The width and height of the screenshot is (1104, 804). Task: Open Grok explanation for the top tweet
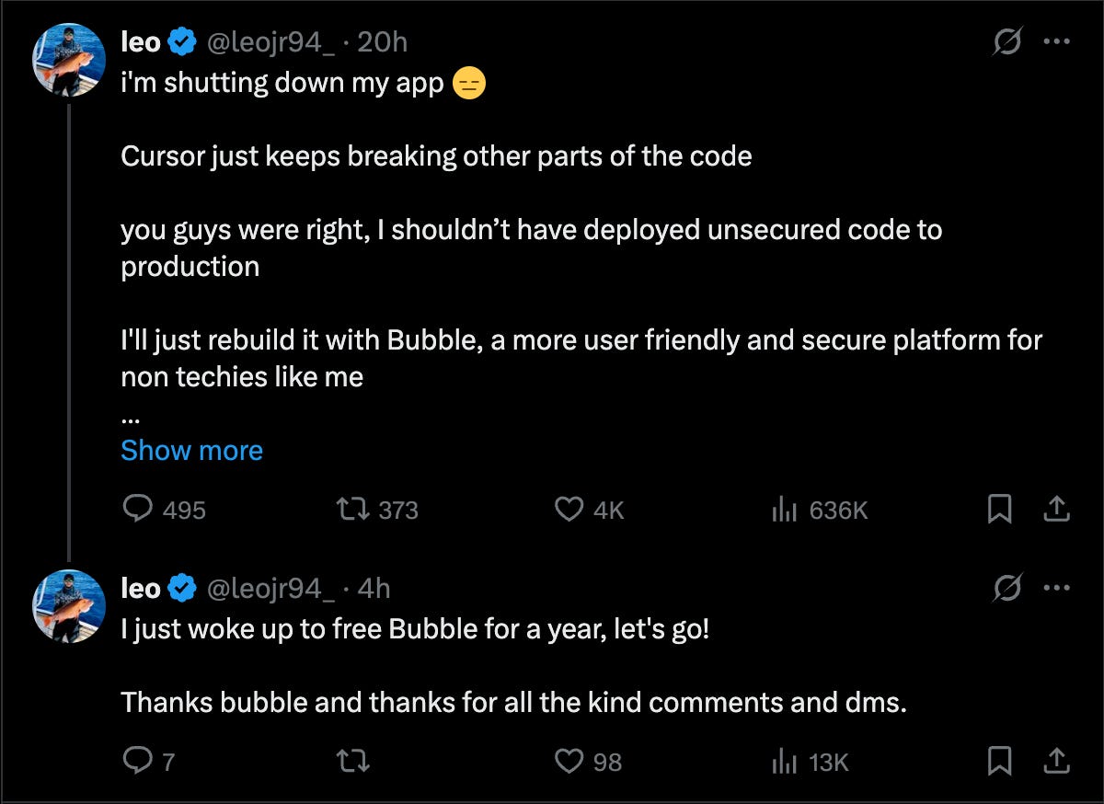coord(1007,40)
